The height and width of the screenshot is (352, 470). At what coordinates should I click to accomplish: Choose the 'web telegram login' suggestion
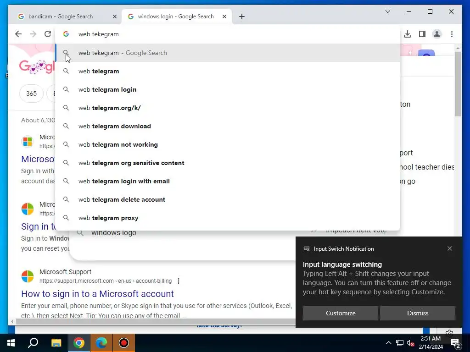(228, 89)
